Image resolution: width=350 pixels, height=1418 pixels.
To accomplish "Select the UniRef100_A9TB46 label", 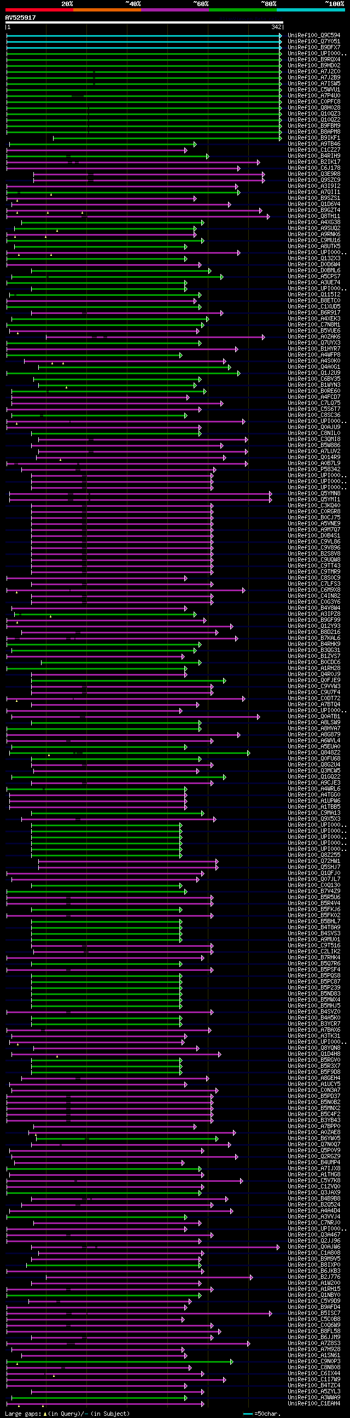I will [x=314, y=144].
